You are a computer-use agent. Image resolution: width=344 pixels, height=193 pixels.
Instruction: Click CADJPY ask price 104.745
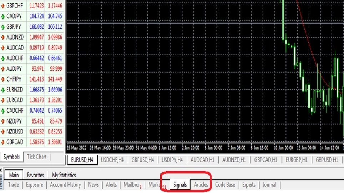pos(55,16)
